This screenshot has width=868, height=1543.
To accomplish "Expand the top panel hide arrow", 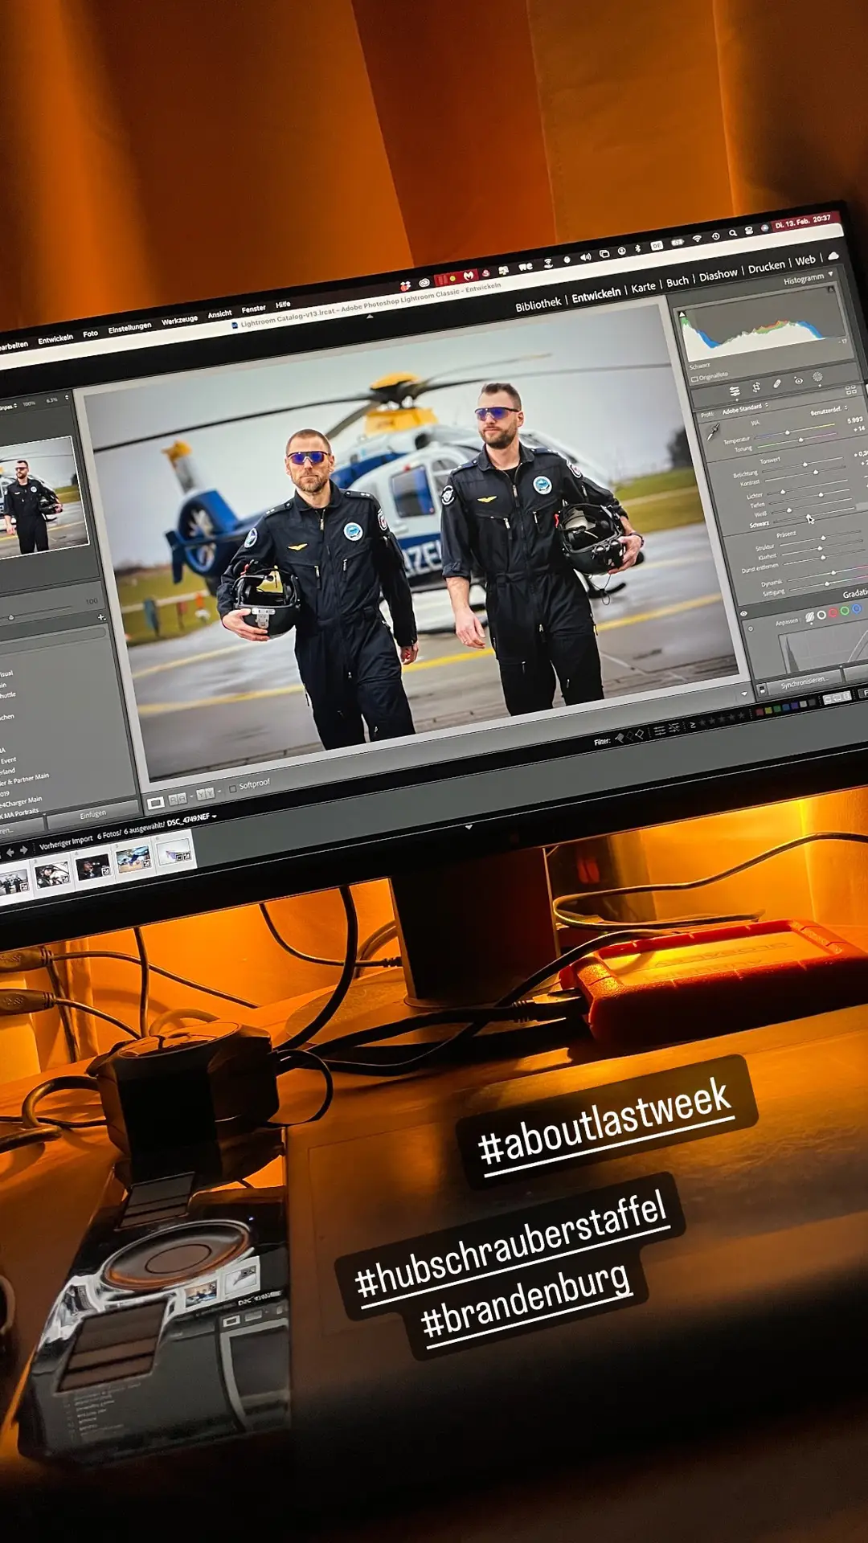I will [370, 317].
